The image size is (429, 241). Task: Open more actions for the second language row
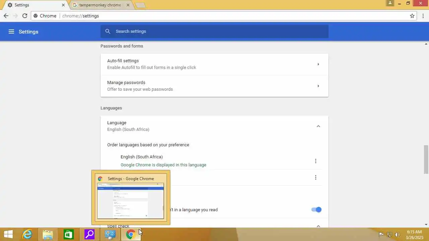(315, 177)
